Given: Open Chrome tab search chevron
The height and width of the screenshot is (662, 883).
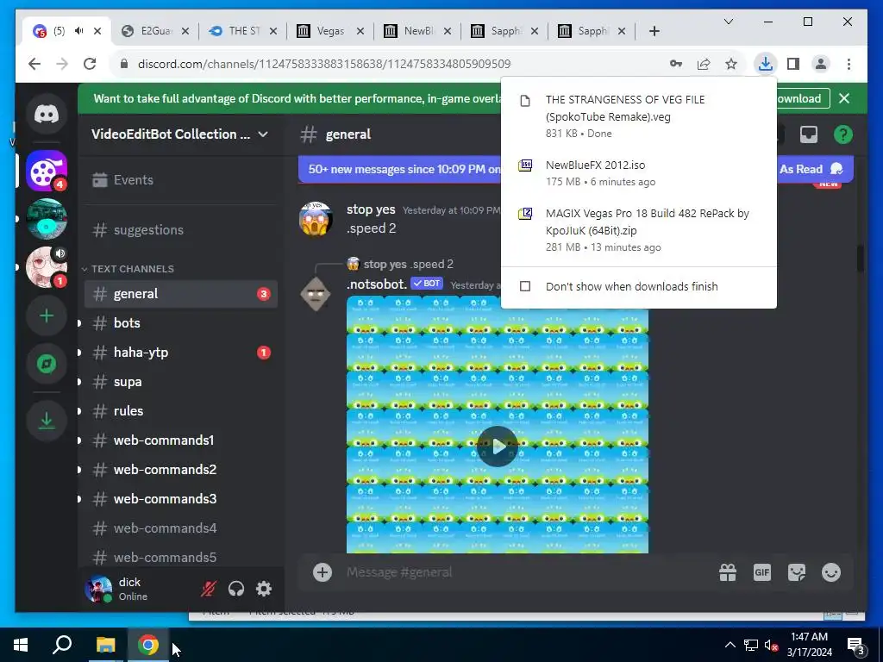Looking at the screenshot, I should click(728, 22).
